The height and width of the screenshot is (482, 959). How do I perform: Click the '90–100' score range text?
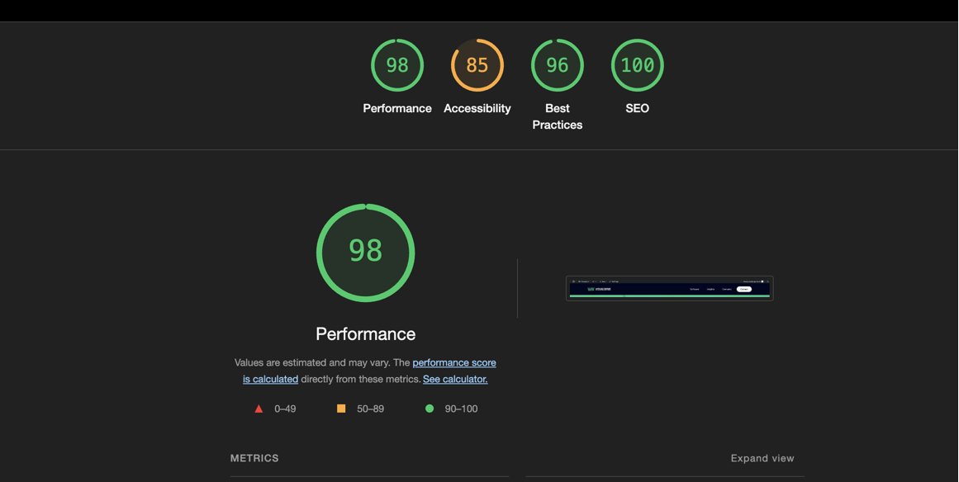[x=461, y=409]
